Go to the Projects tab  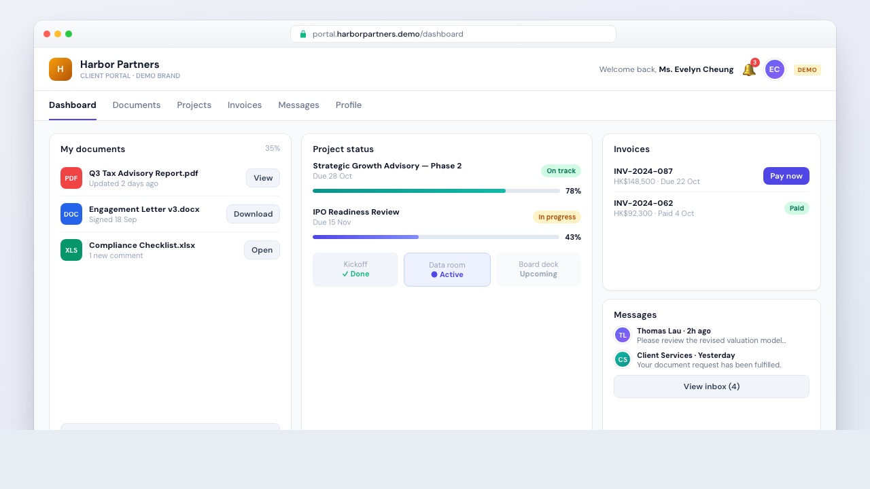[194, 105]
